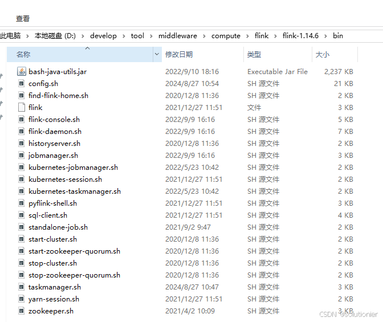Expand breadcrumb chevron after tool

click(x=151, y=36)
